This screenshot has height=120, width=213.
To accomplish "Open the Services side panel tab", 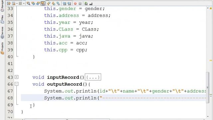I will [2, 33].
